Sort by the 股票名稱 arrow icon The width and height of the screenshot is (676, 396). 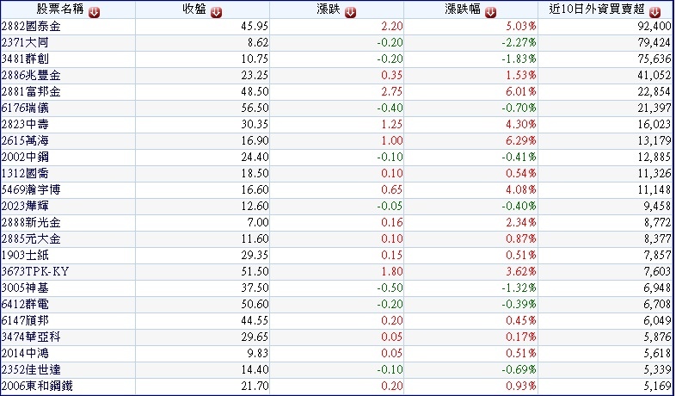(x=94, y=13)
